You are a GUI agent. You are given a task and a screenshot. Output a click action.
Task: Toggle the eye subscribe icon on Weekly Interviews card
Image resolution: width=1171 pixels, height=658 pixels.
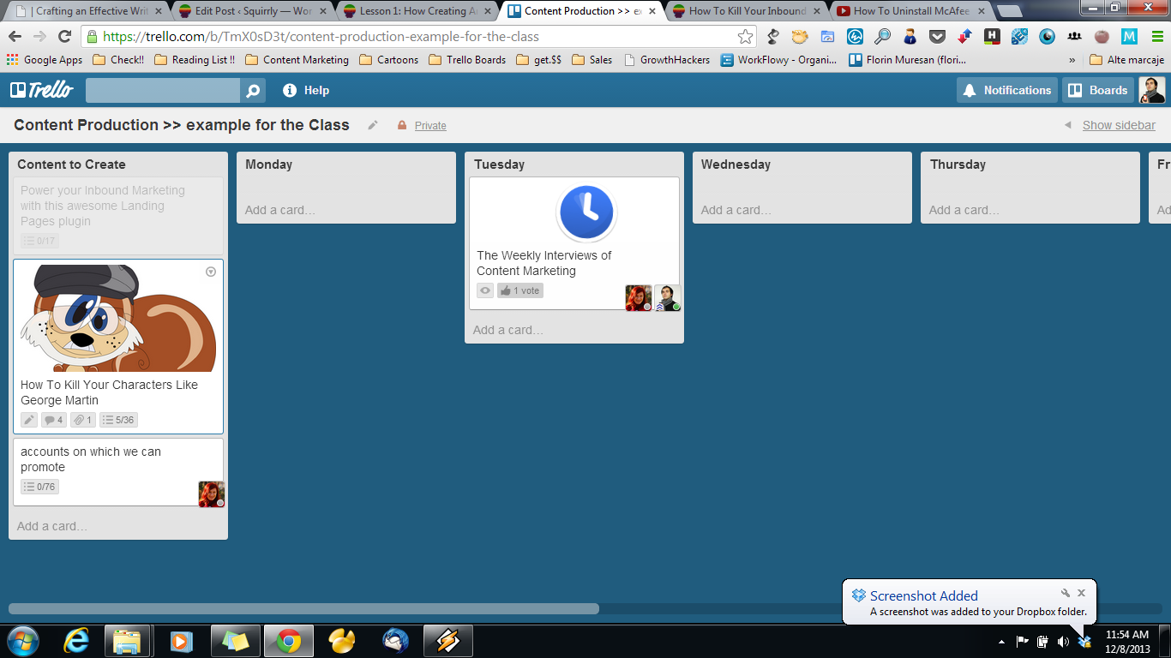(485, 290)
